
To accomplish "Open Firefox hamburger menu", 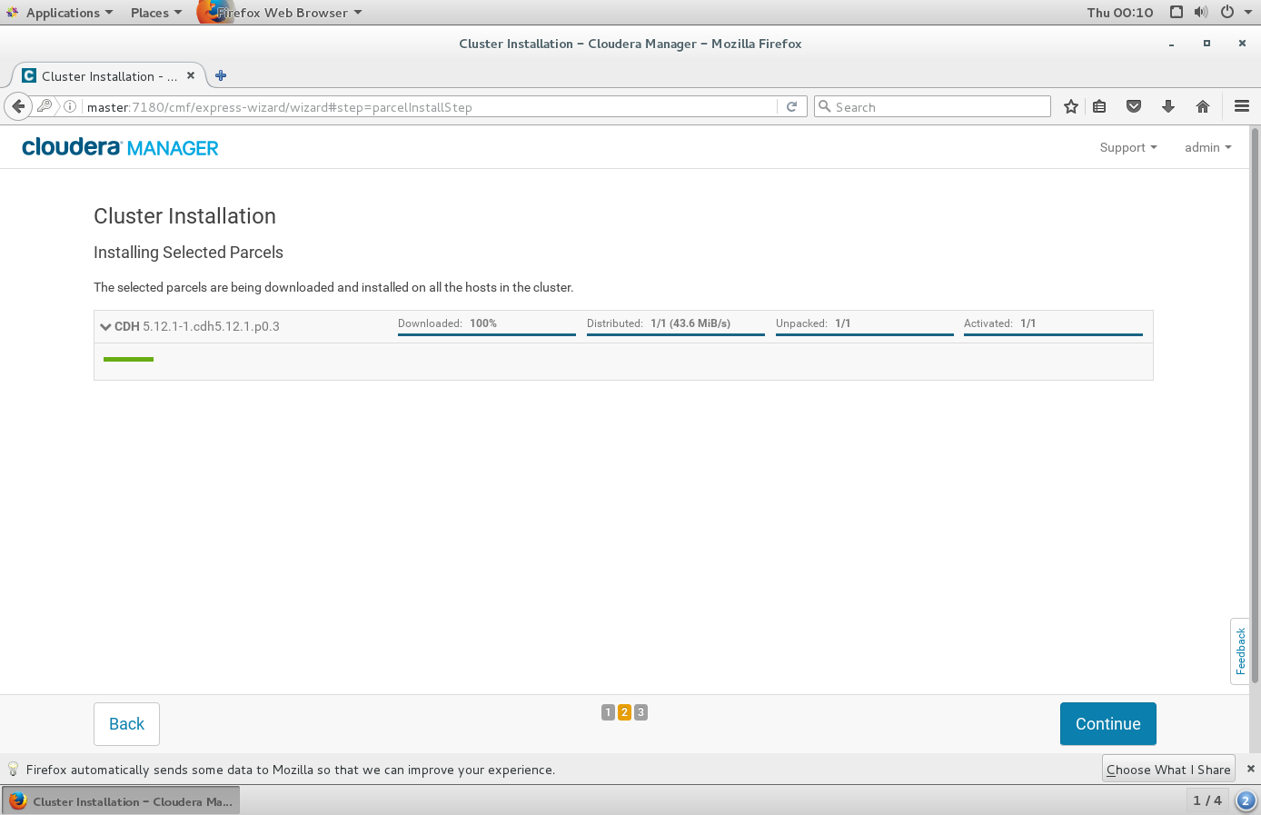I will [x=1242, y=106].
